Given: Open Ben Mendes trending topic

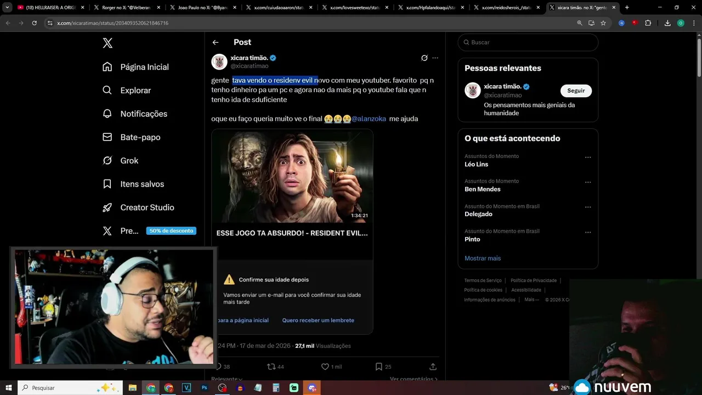Looking at the screenshot, I should point(483,189).
